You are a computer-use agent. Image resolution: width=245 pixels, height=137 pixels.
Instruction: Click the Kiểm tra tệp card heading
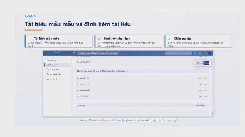182,39
